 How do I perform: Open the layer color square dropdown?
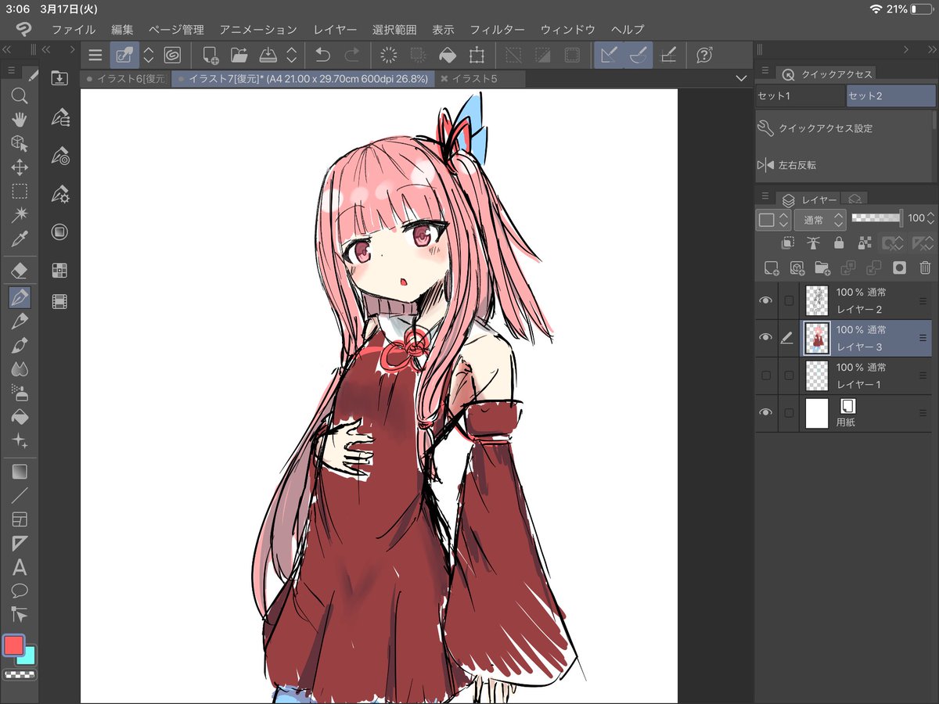pos(773,220)
